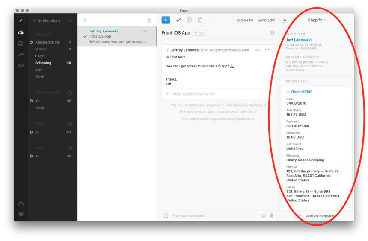This screenshot has height=241, width=368.
Task: Open the Sent folder
Action: tap(39, 70)
